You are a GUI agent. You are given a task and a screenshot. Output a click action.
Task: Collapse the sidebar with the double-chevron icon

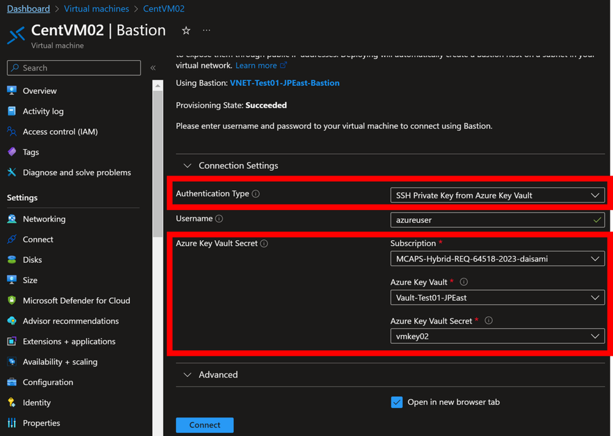153,68
